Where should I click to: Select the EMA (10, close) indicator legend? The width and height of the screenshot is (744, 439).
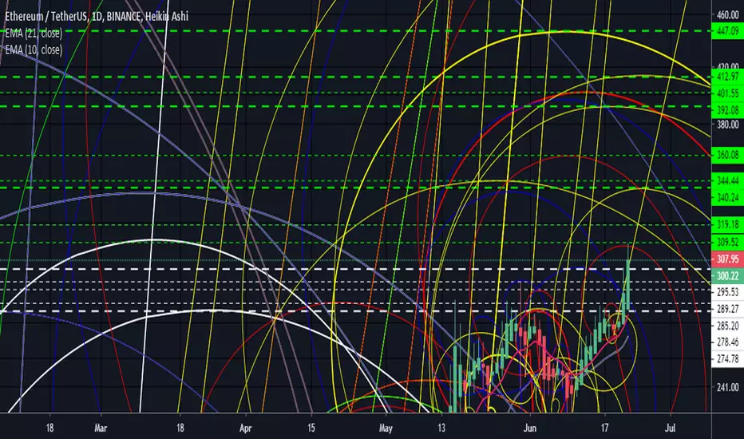tap(34, 49)
